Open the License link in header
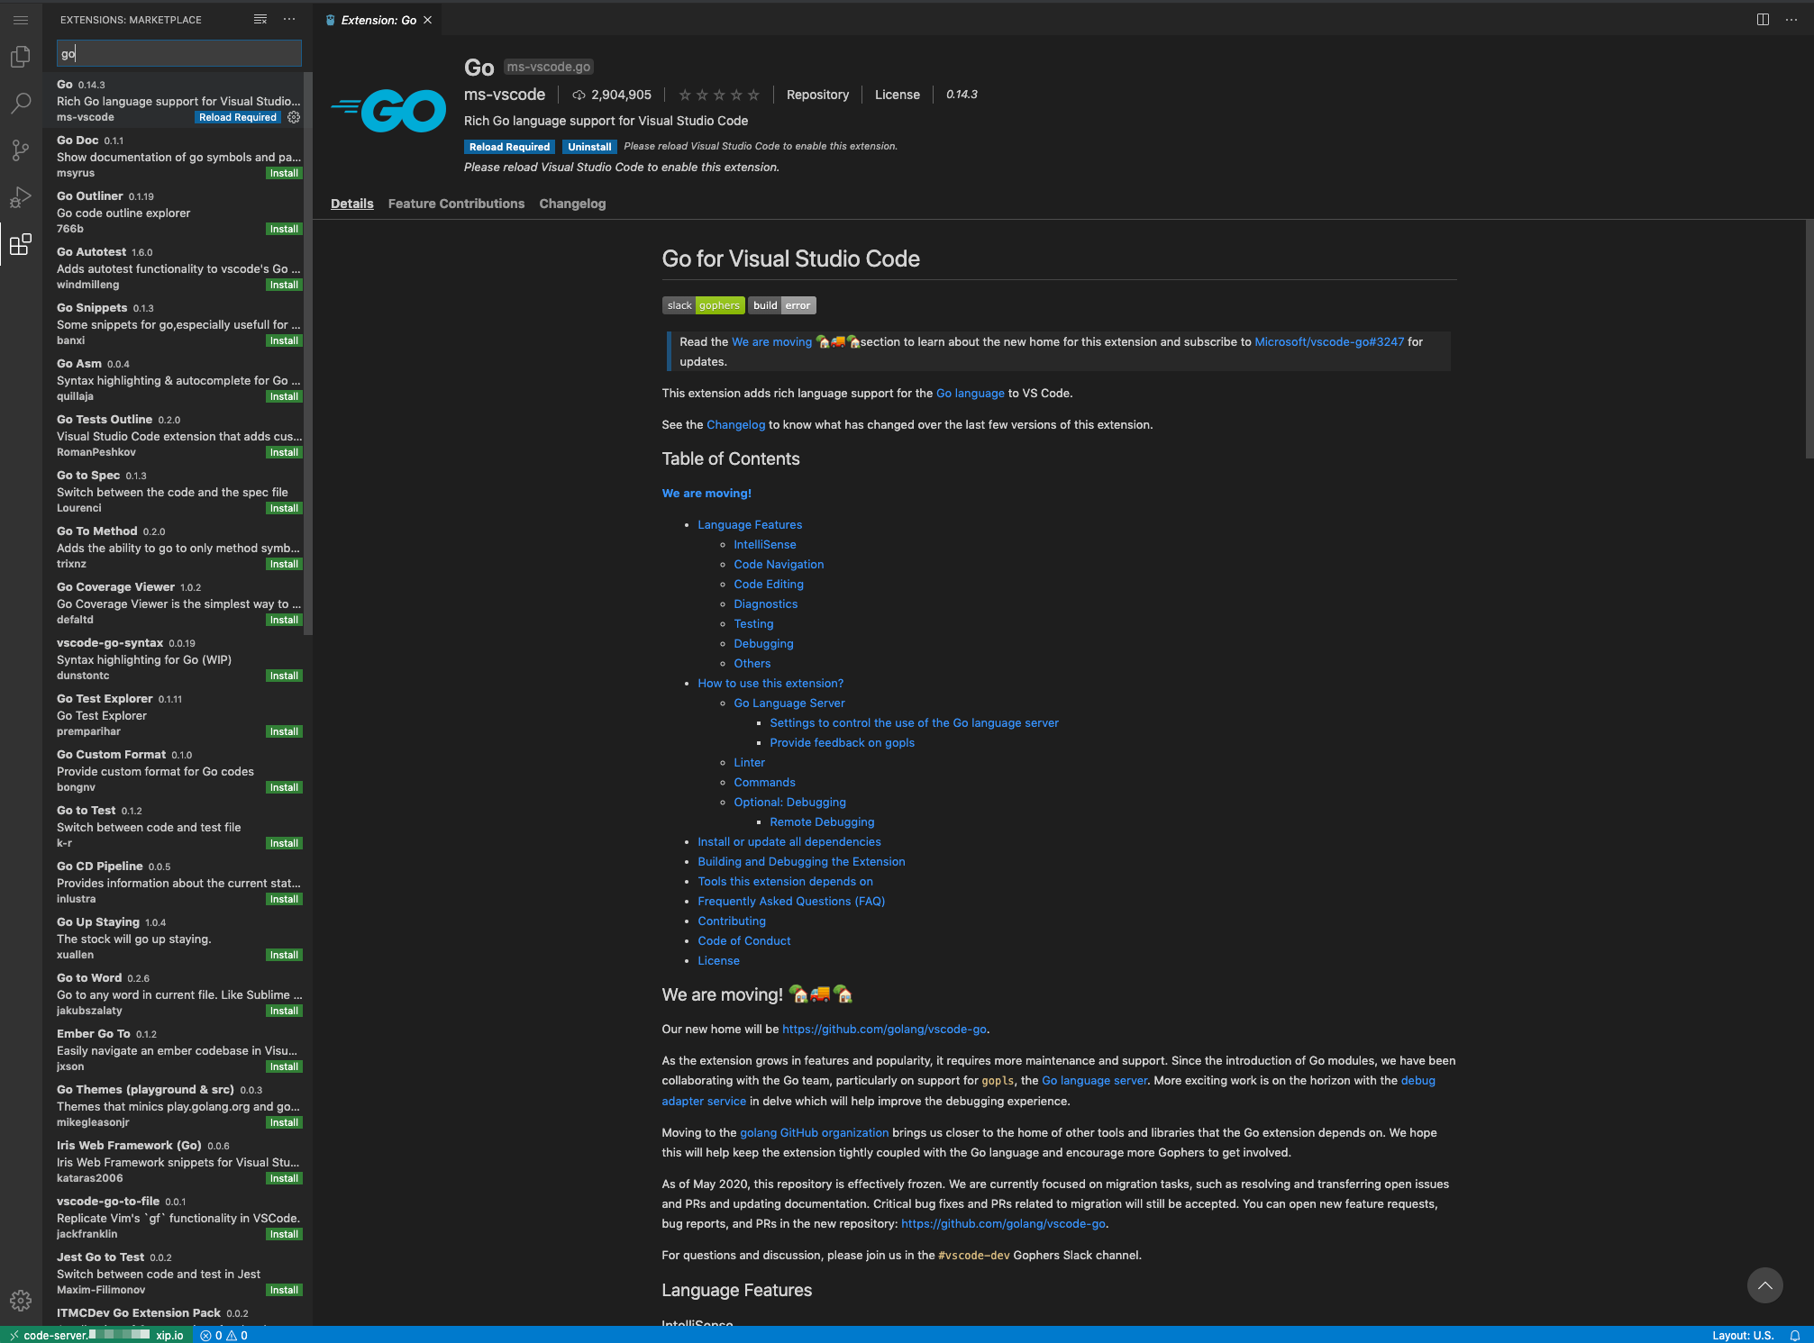 tap(897, 95)
